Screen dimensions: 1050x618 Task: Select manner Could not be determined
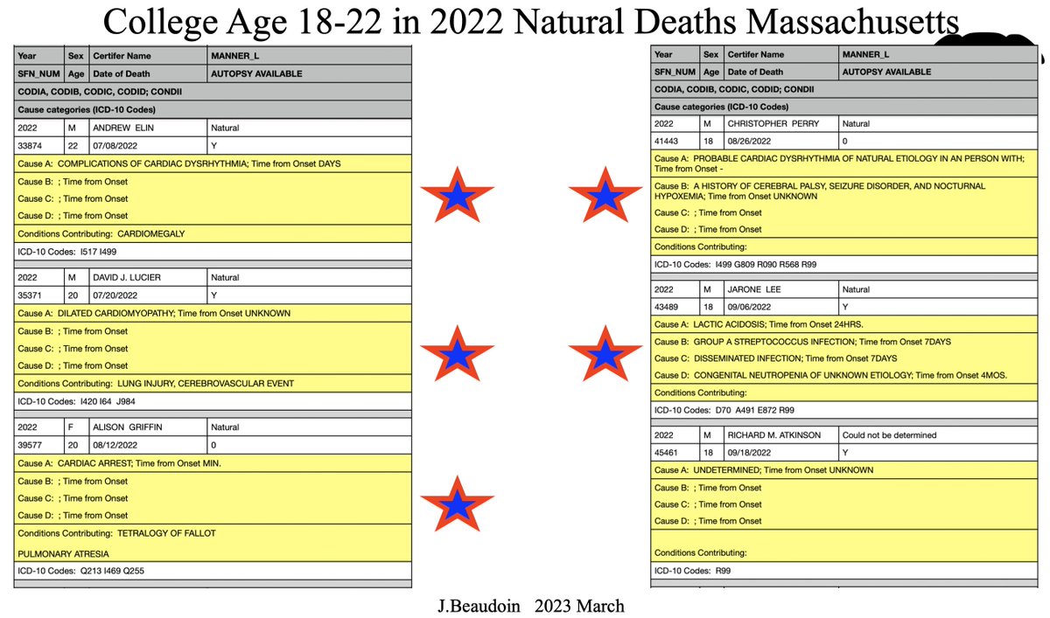889,434
